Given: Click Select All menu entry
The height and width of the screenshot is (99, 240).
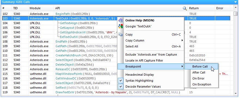Looking at the screenshot, I should pyautogui.click(x=150, y=46).
